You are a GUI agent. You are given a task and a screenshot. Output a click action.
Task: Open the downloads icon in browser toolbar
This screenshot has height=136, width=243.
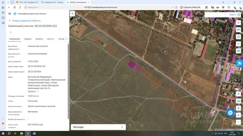tap(240, 7)
